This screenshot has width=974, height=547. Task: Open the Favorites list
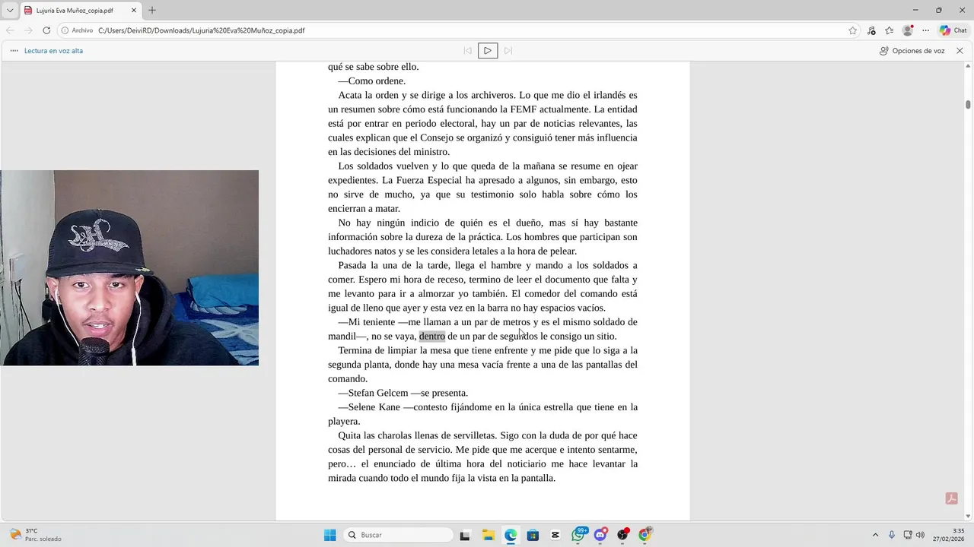pyautogui.click(x=890, y=30)
